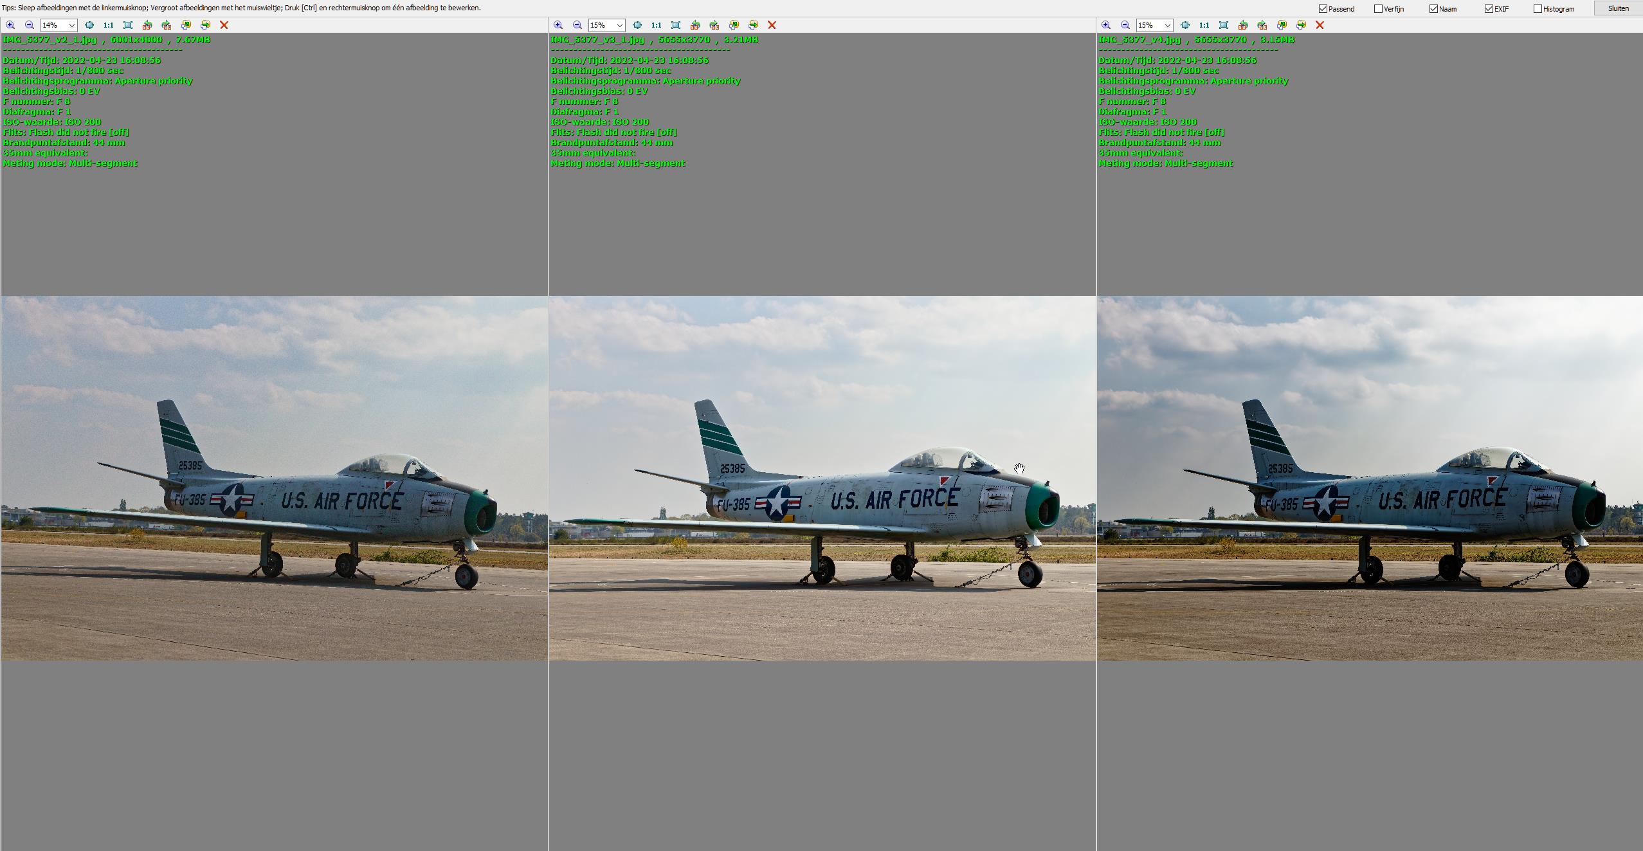
Task: Click right airplane photo IMG_5377_v4
Action: (1370, 478)
